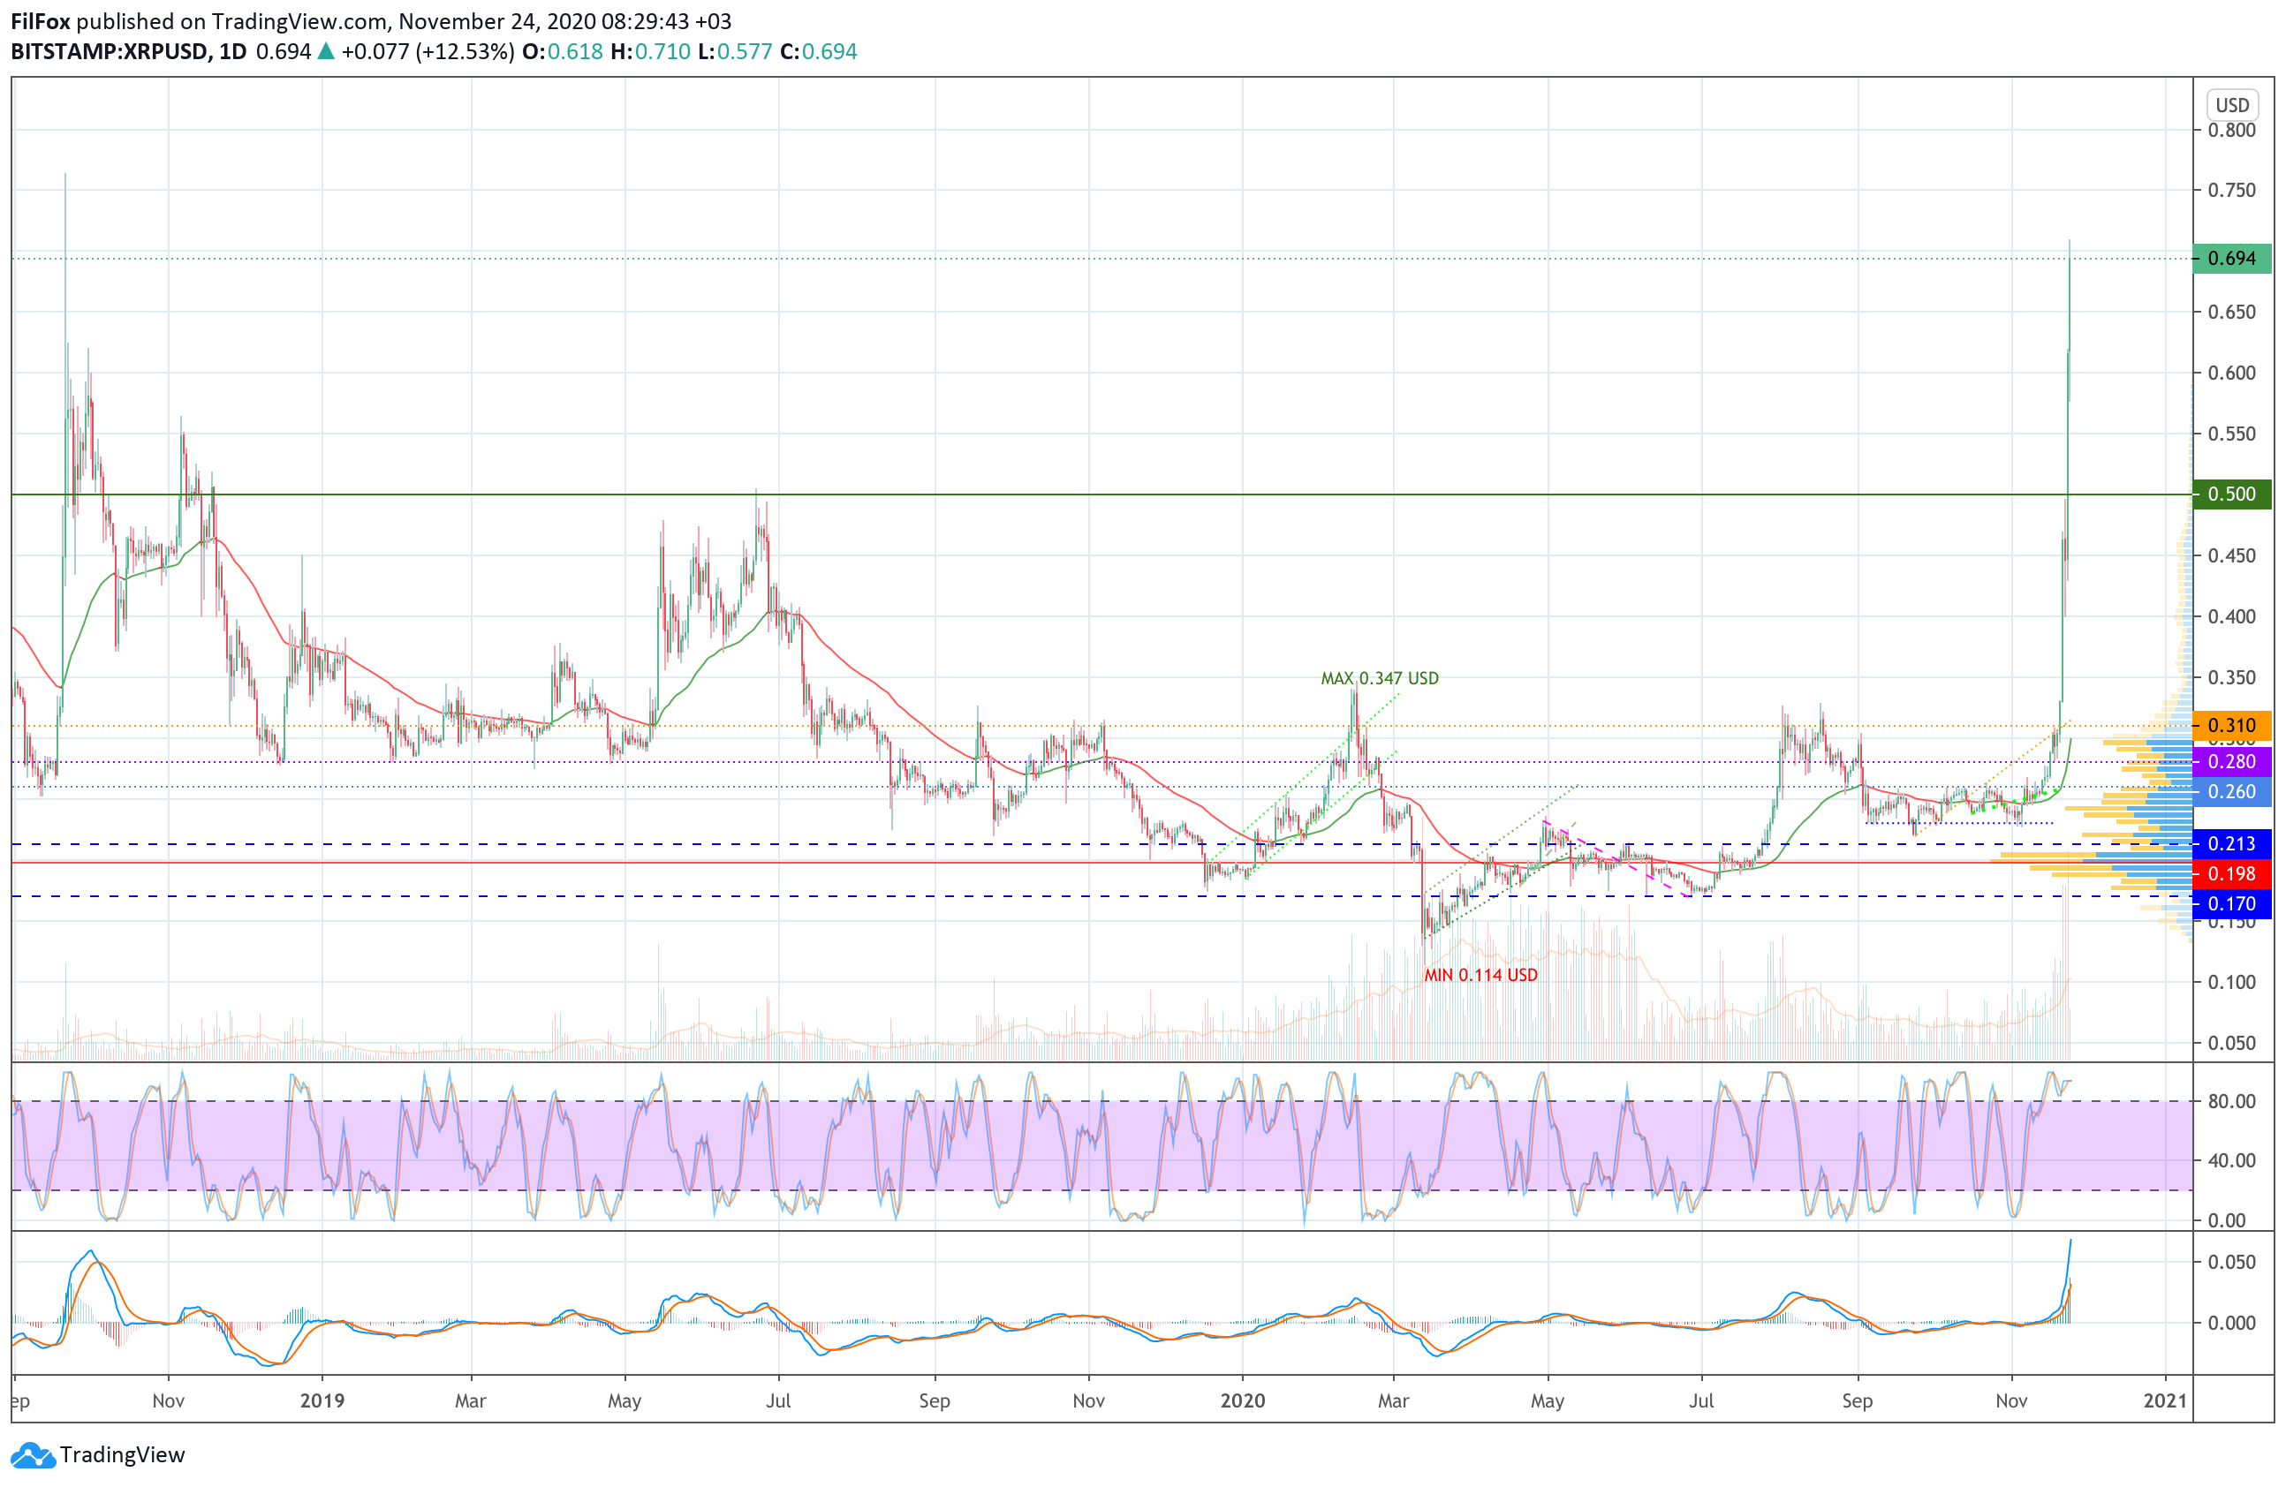This screenshot has height=1487, width=2286.
Task: Click the light blue 0.260 price tag
Action: point(2231,792)
